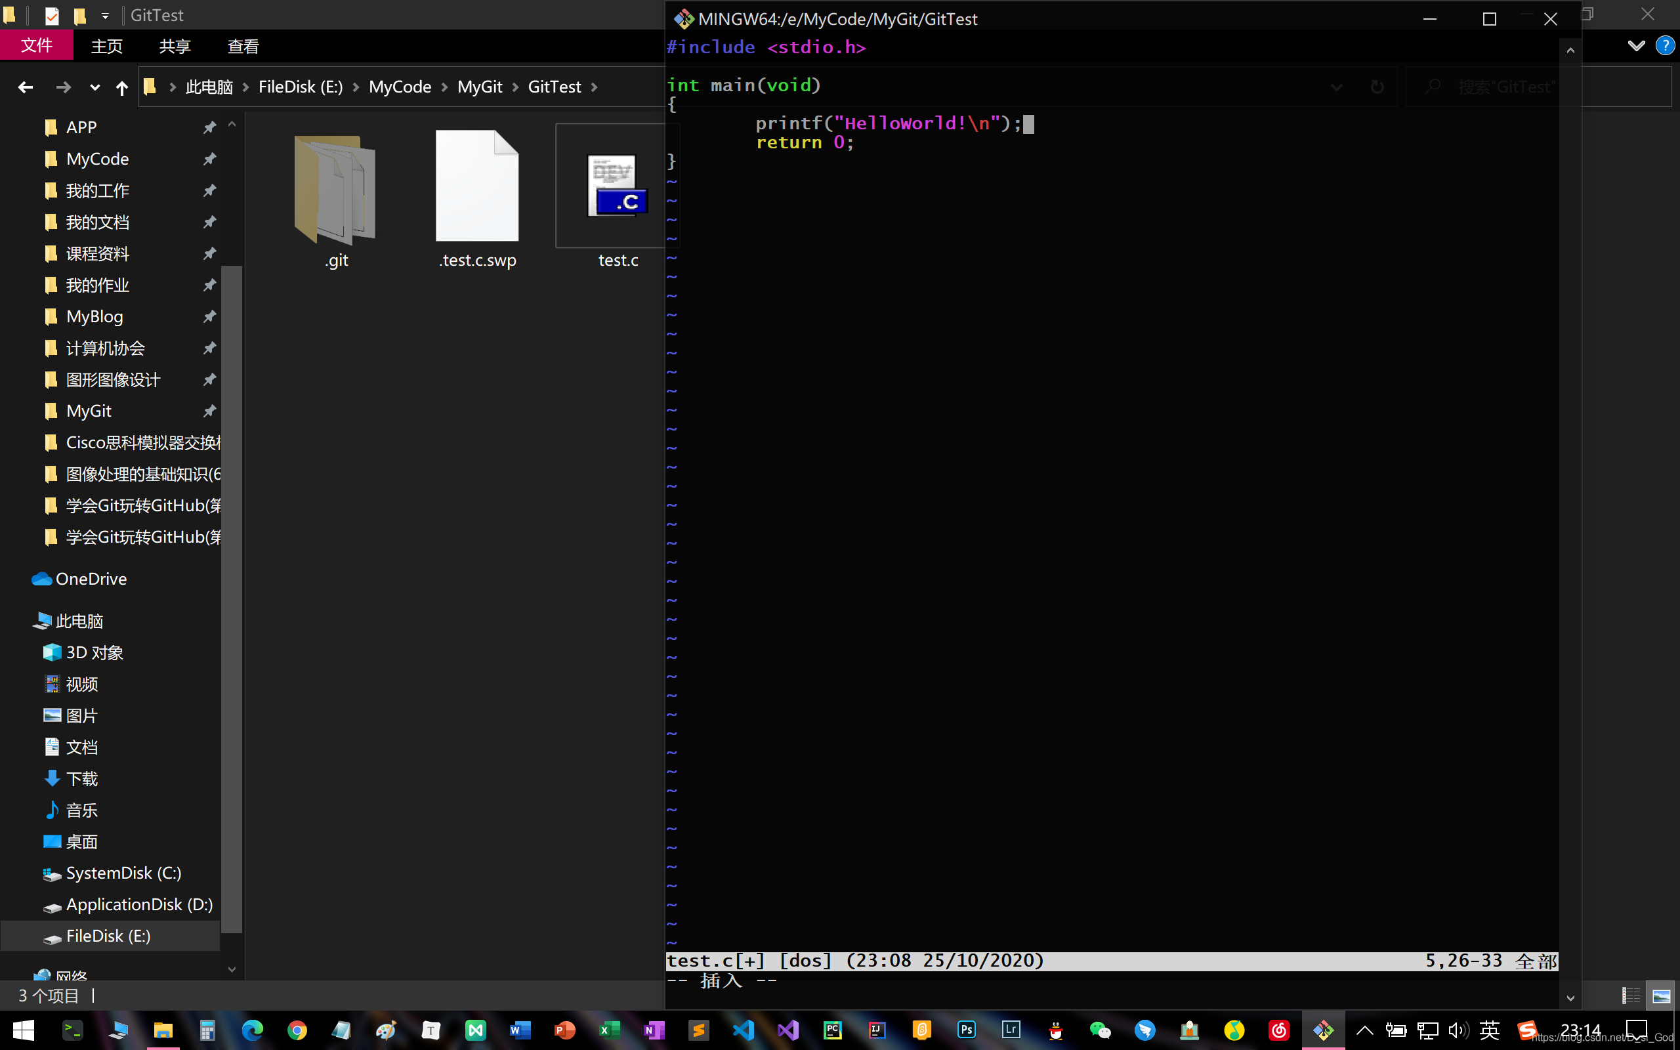Switch Explorer to large icons view
This screenshot has width=1680, height=1050.
[1661, 996]
